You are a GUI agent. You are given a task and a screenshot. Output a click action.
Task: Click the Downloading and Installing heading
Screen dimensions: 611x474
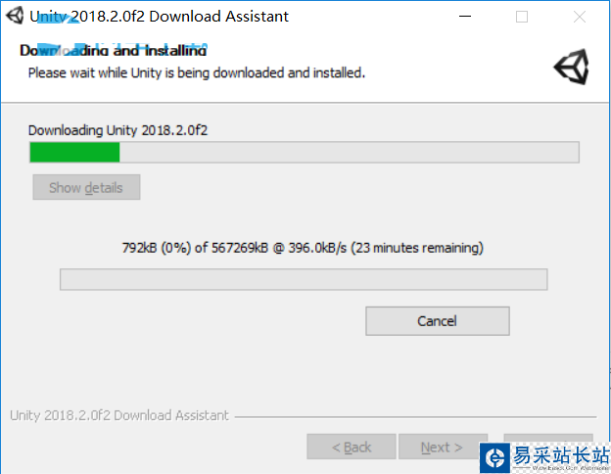tap(114, 50)
